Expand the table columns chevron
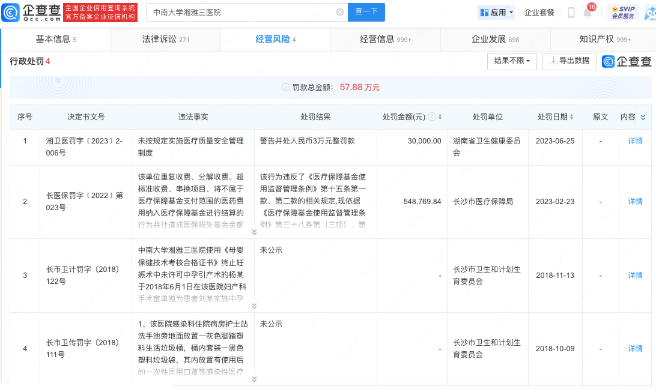Screen dimensions: 656x389 tap(643, 117)
